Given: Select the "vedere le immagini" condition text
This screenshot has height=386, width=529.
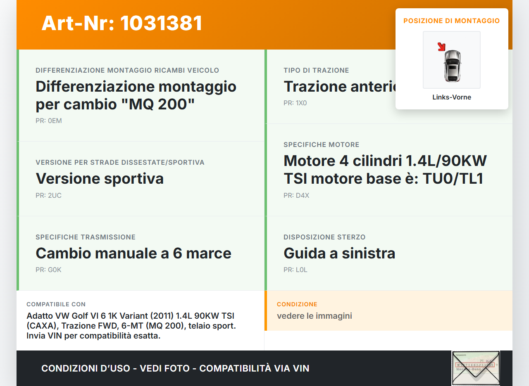Looking at the screenshot, I should (315, 316).
